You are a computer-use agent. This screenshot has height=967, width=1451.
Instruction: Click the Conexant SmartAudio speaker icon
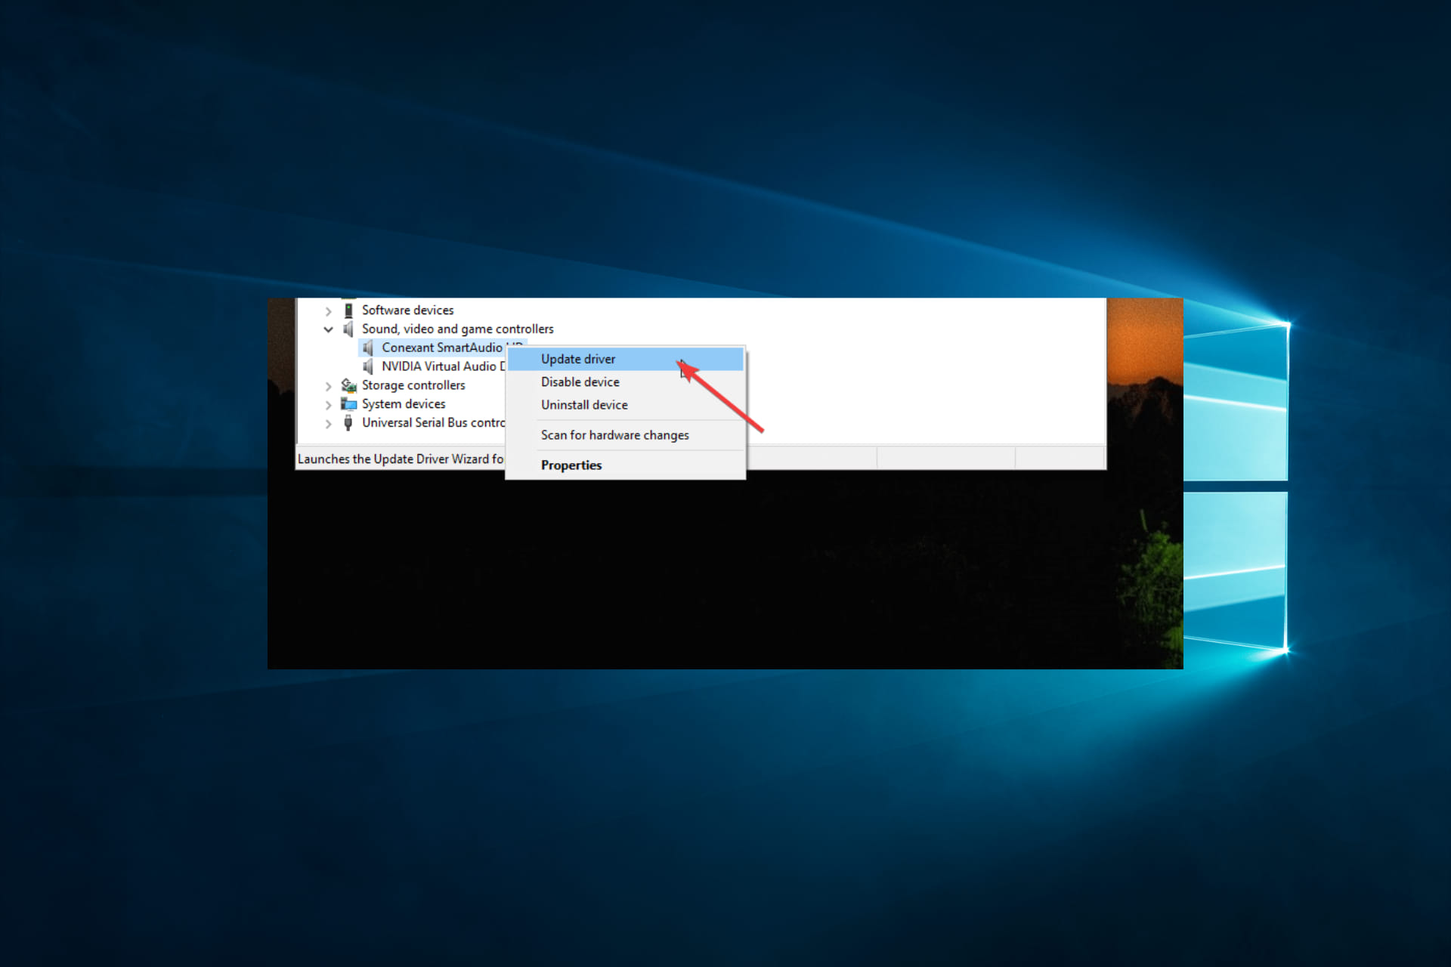point(368,348)
